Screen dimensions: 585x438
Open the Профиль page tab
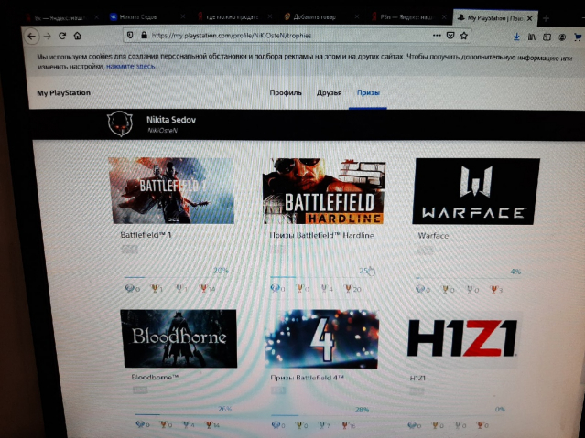pyautogui.click(x=286, y=93)
